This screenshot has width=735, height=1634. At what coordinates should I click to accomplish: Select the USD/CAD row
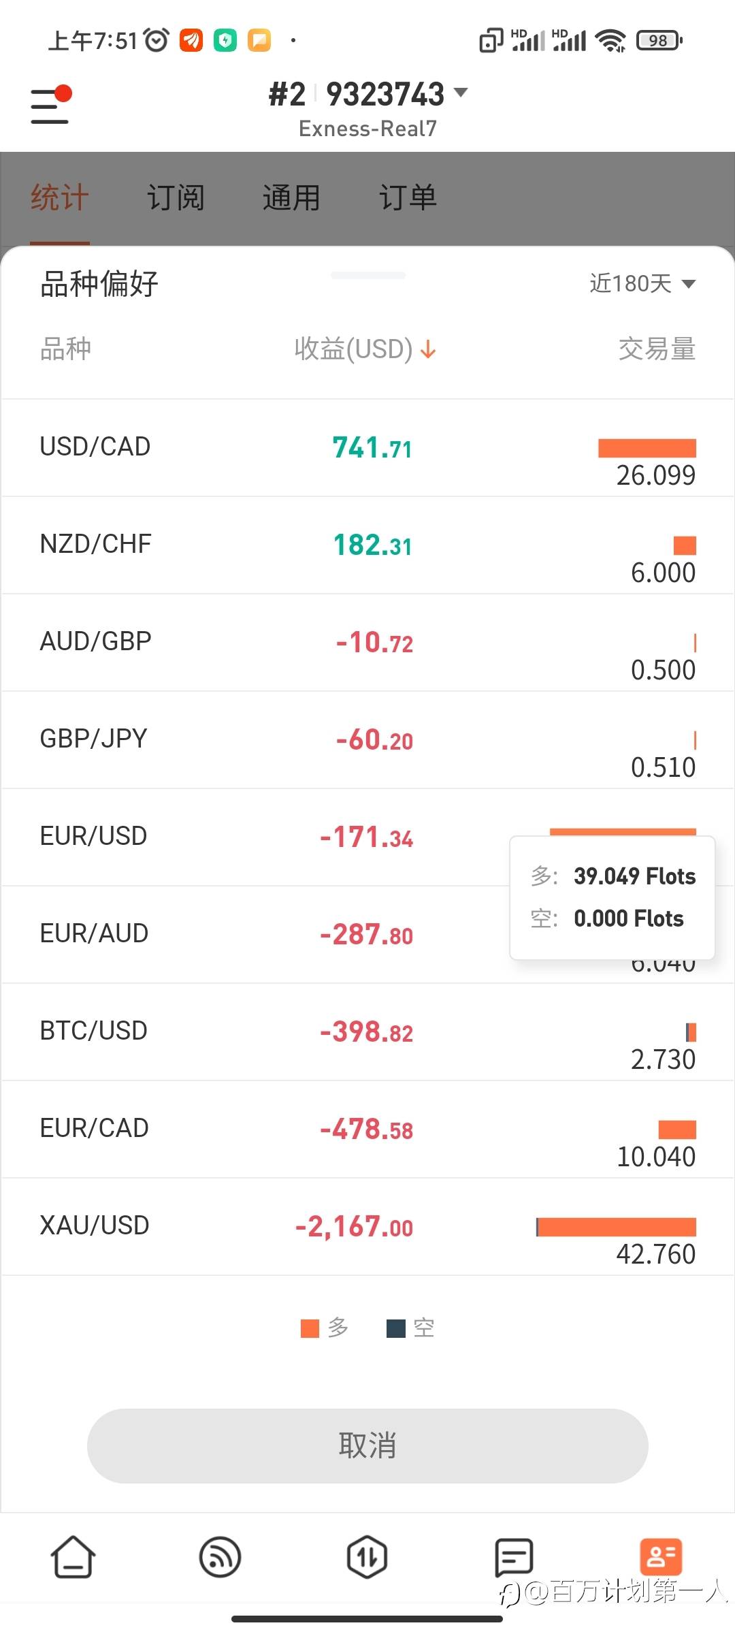click(95, 447)
